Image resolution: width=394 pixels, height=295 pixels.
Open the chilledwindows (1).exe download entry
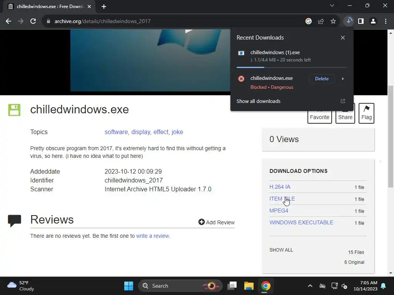click(292, 56)
